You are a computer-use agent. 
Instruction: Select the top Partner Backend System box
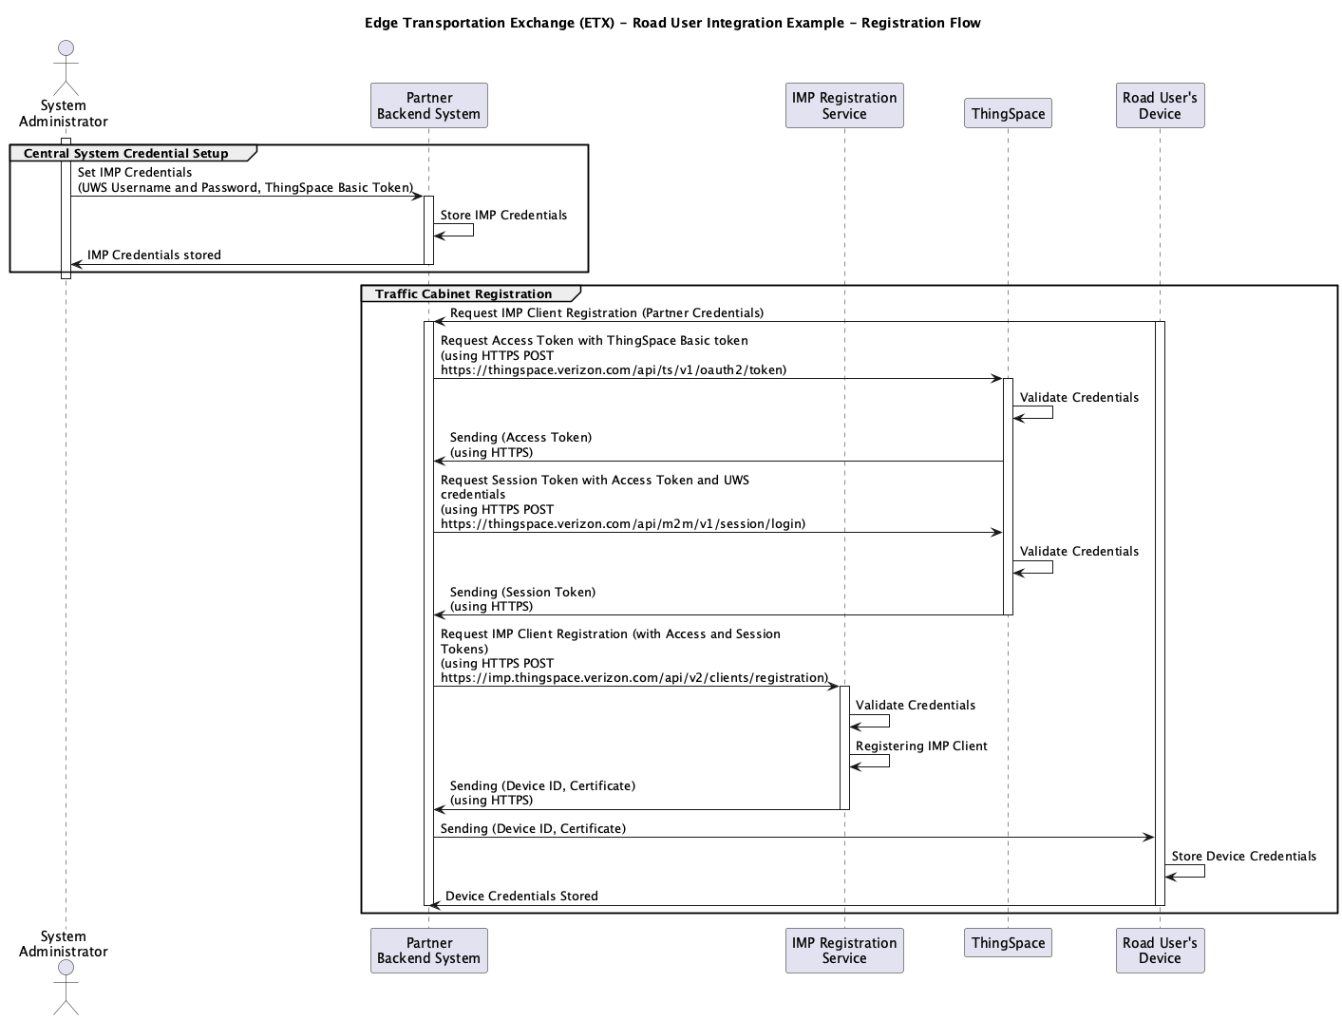(429, 105)
